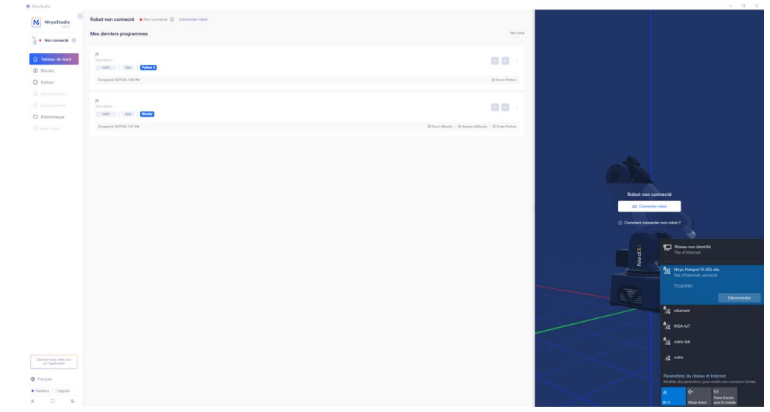Open Propriétés of the Niryo Hotspot network

pos(684,286)
